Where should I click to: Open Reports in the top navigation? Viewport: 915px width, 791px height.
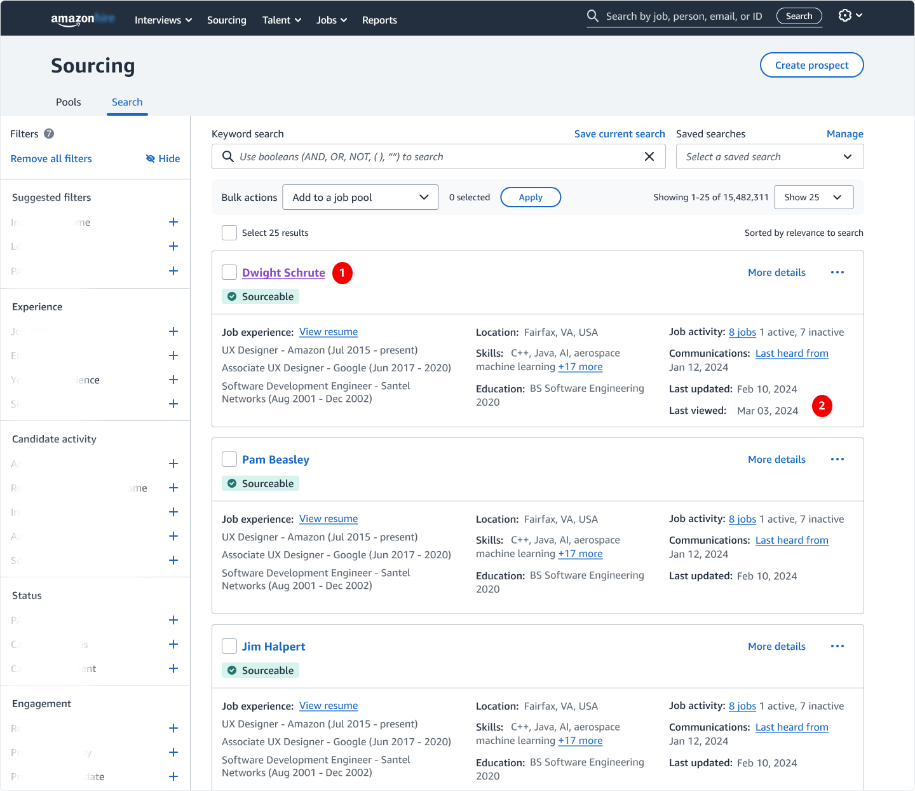379,20
